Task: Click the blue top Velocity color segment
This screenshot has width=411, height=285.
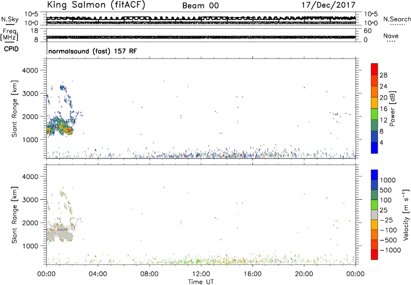Action: (375, 175)
